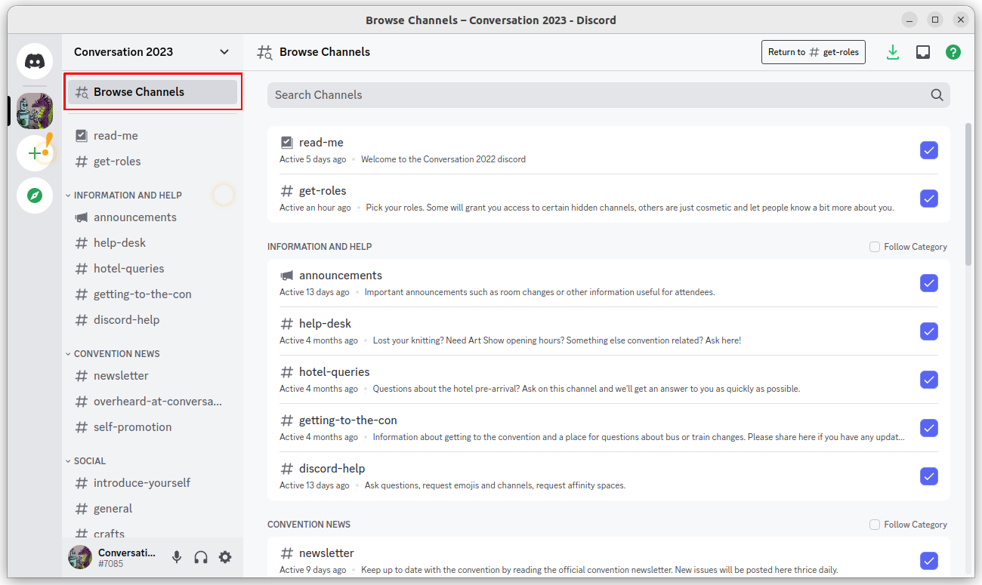Deafen with headphones icon
This screenshot has width=982, height=585.
point(201,557)
